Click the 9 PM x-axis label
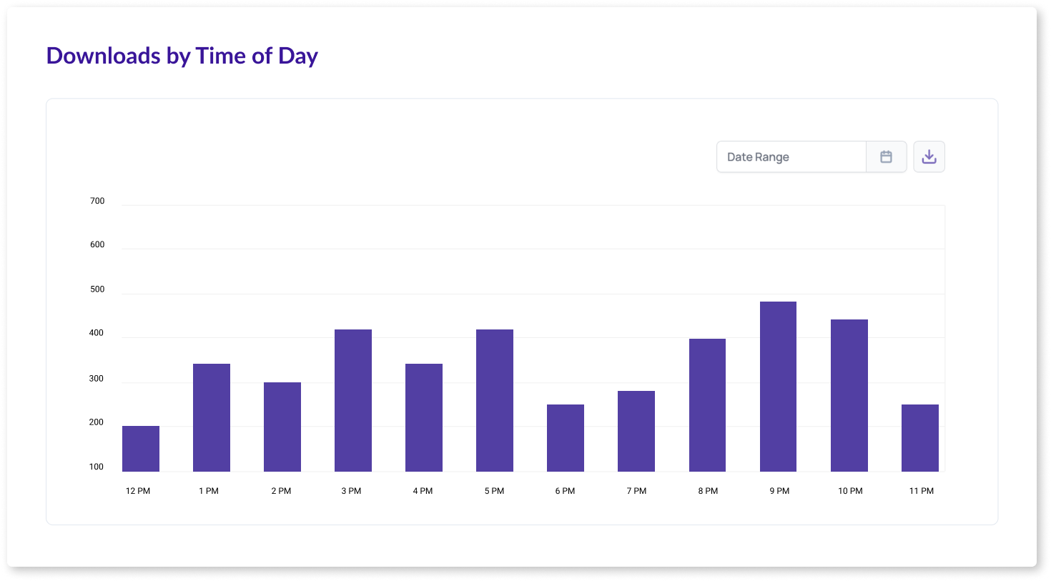 [779, 491]
